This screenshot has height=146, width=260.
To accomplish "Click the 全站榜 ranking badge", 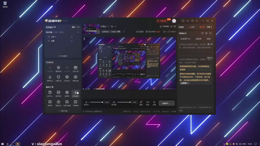I will pyautogui.click(x=140, y=31).
